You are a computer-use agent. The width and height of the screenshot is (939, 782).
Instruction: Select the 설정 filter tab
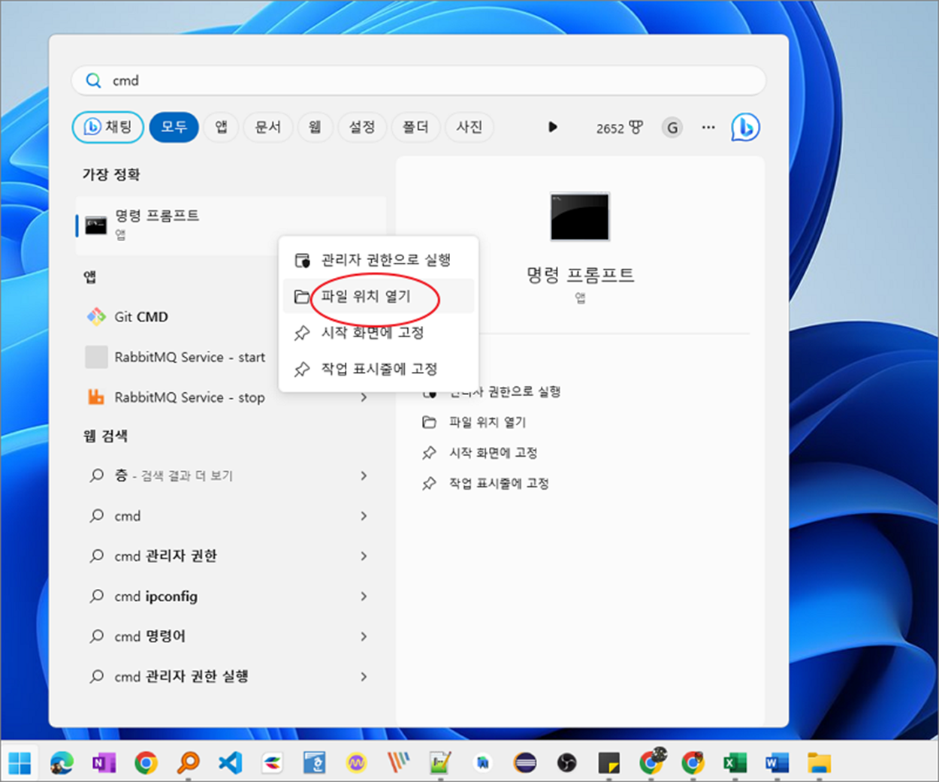tap(361, 127)
